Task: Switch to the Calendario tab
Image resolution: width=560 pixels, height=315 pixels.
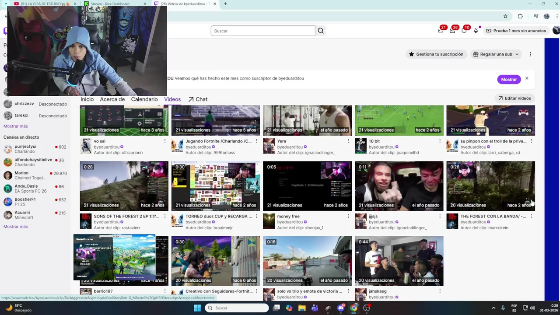Action: pyautogui.click(x=144, y=99)
